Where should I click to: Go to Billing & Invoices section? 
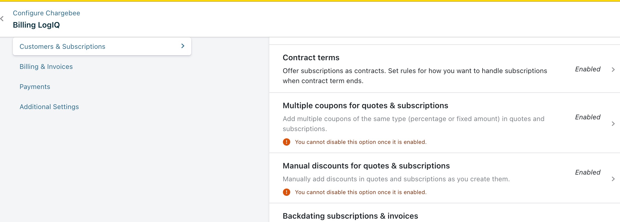point(46,67)
